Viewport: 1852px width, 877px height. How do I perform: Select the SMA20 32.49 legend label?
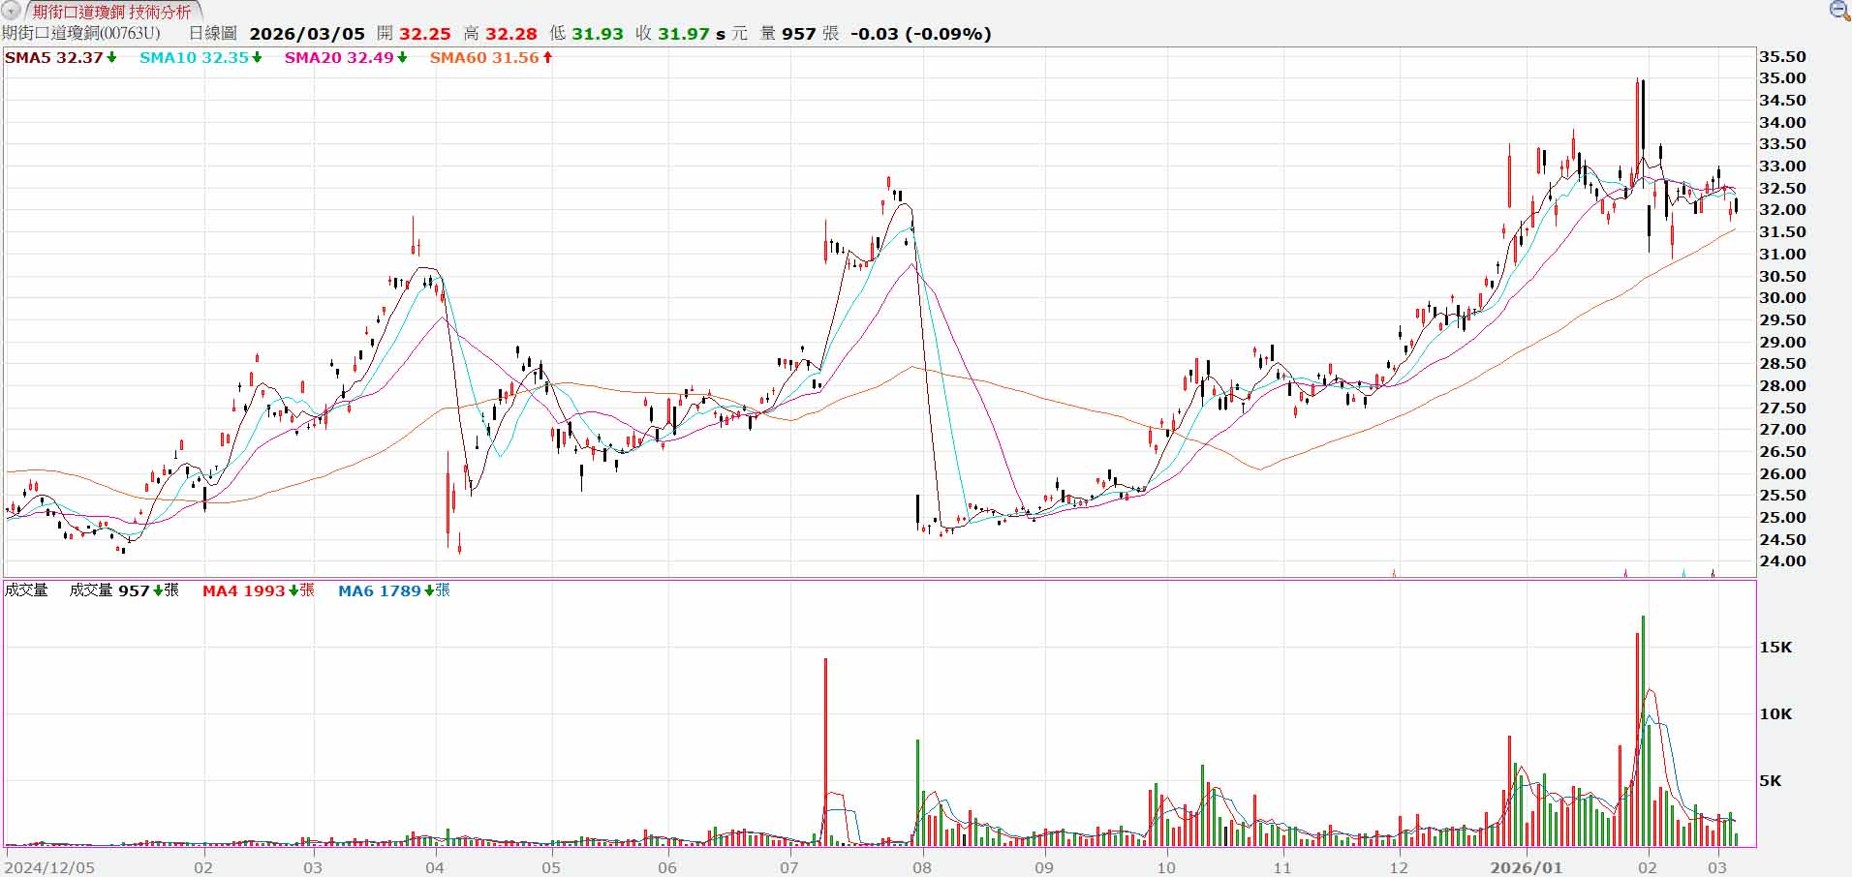(345, 58)
